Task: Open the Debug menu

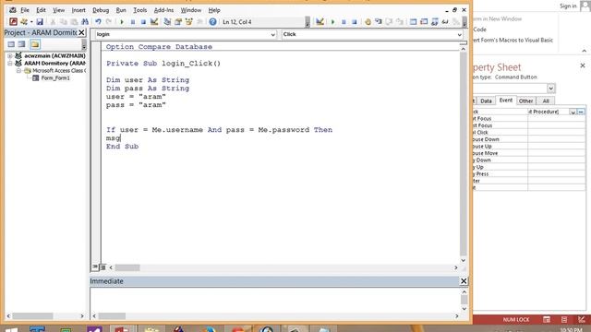Action: pos(101,10)
